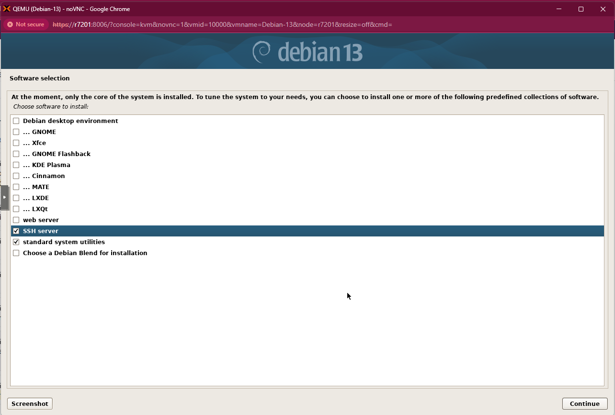Click the Not secure site info badge
Screen dimensions: 615x415
[x=26, y=24]
